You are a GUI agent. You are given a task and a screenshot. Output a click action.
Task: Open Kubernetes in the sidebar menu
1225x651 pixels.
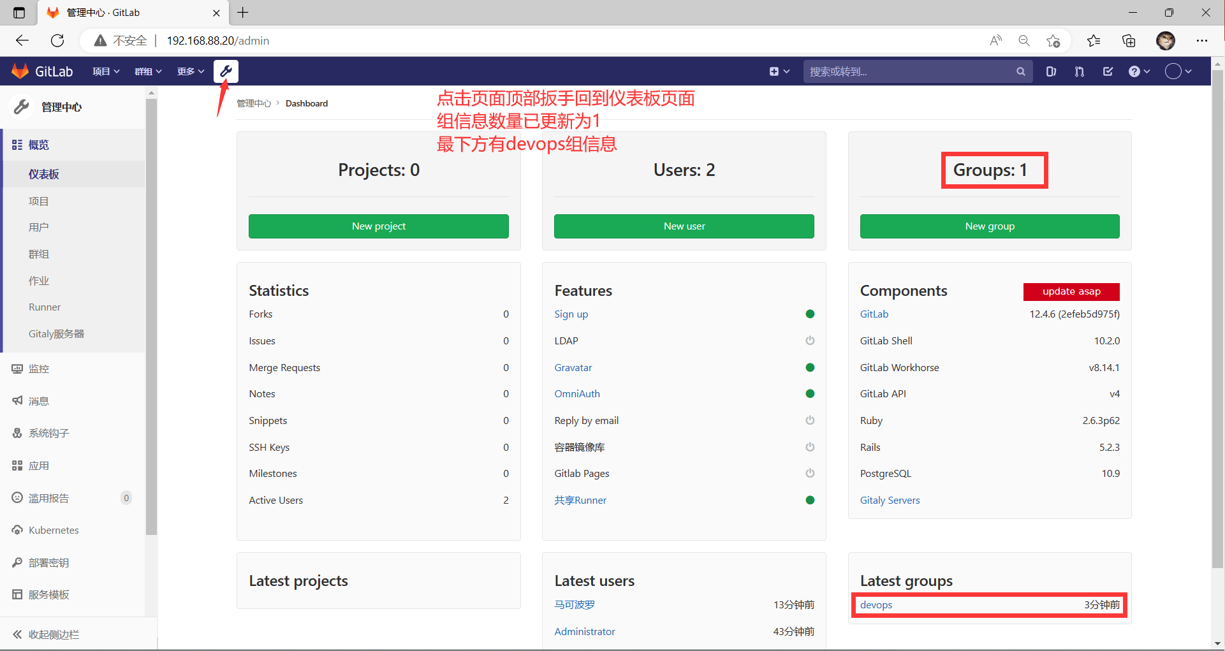click(54, 530)
